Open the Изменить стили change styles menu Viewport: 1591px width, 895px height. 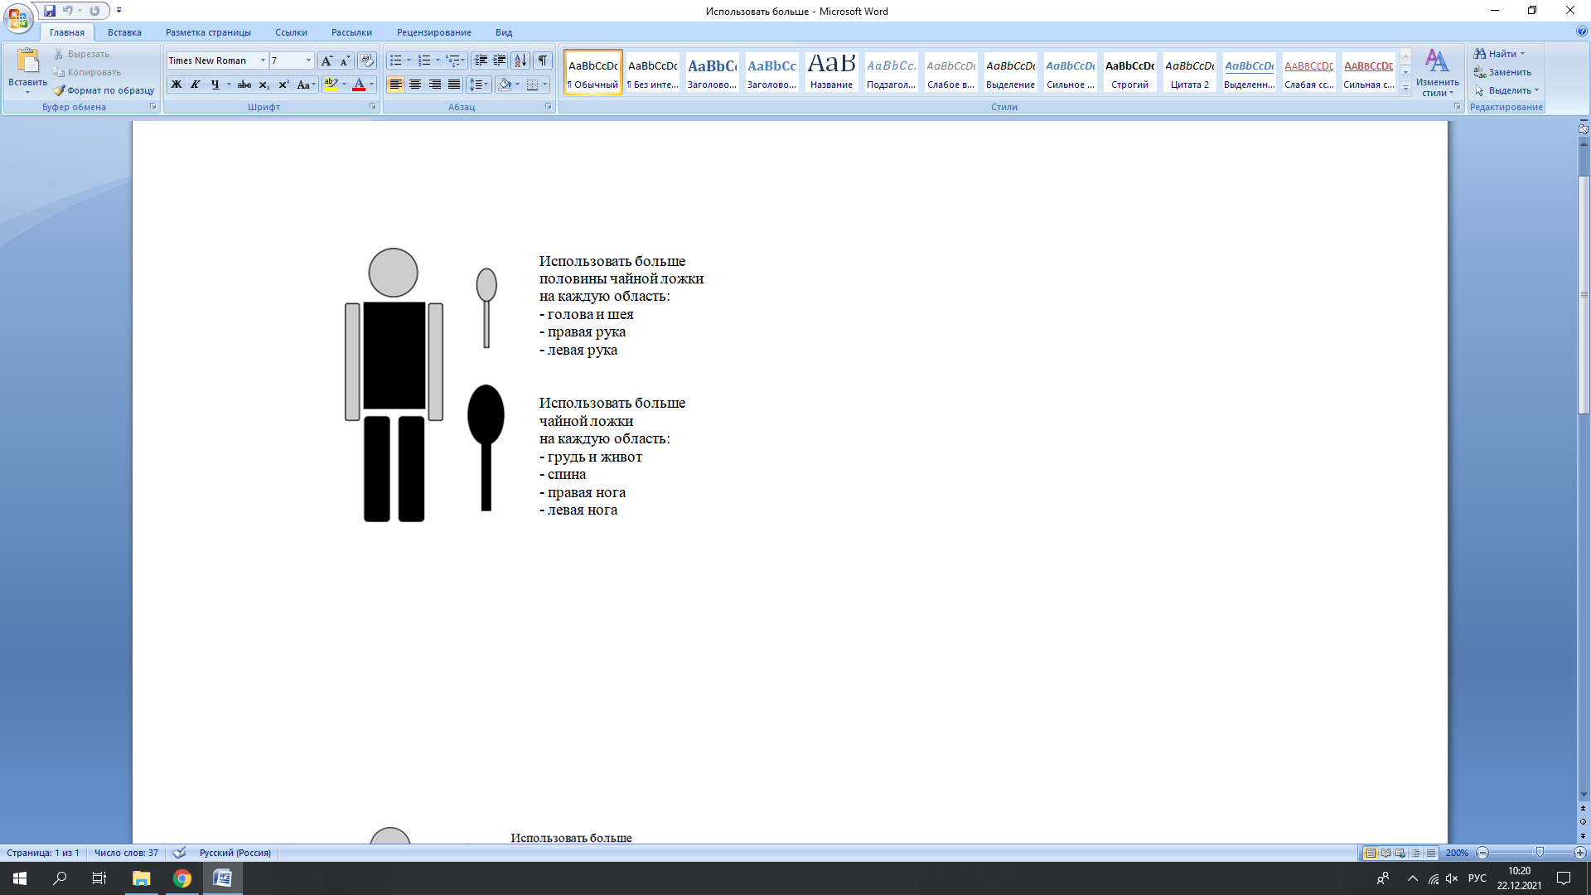1437,73
